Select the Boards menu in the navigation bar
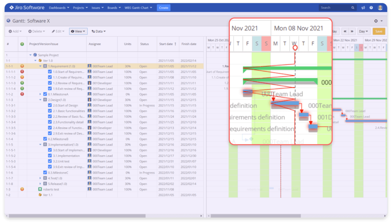This screenshot has width=392, height=224. click(x=113, y=7)
